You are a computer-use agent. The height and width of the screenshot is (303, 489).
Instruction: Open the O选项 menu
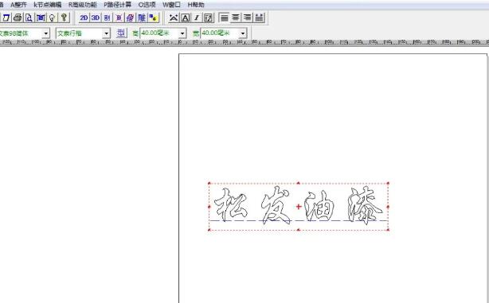(147, 5)
